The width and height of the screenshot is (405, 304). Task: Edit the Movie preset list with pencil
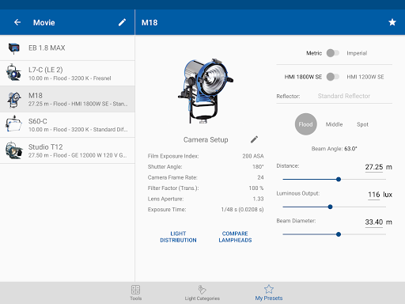tap(122, 22)
